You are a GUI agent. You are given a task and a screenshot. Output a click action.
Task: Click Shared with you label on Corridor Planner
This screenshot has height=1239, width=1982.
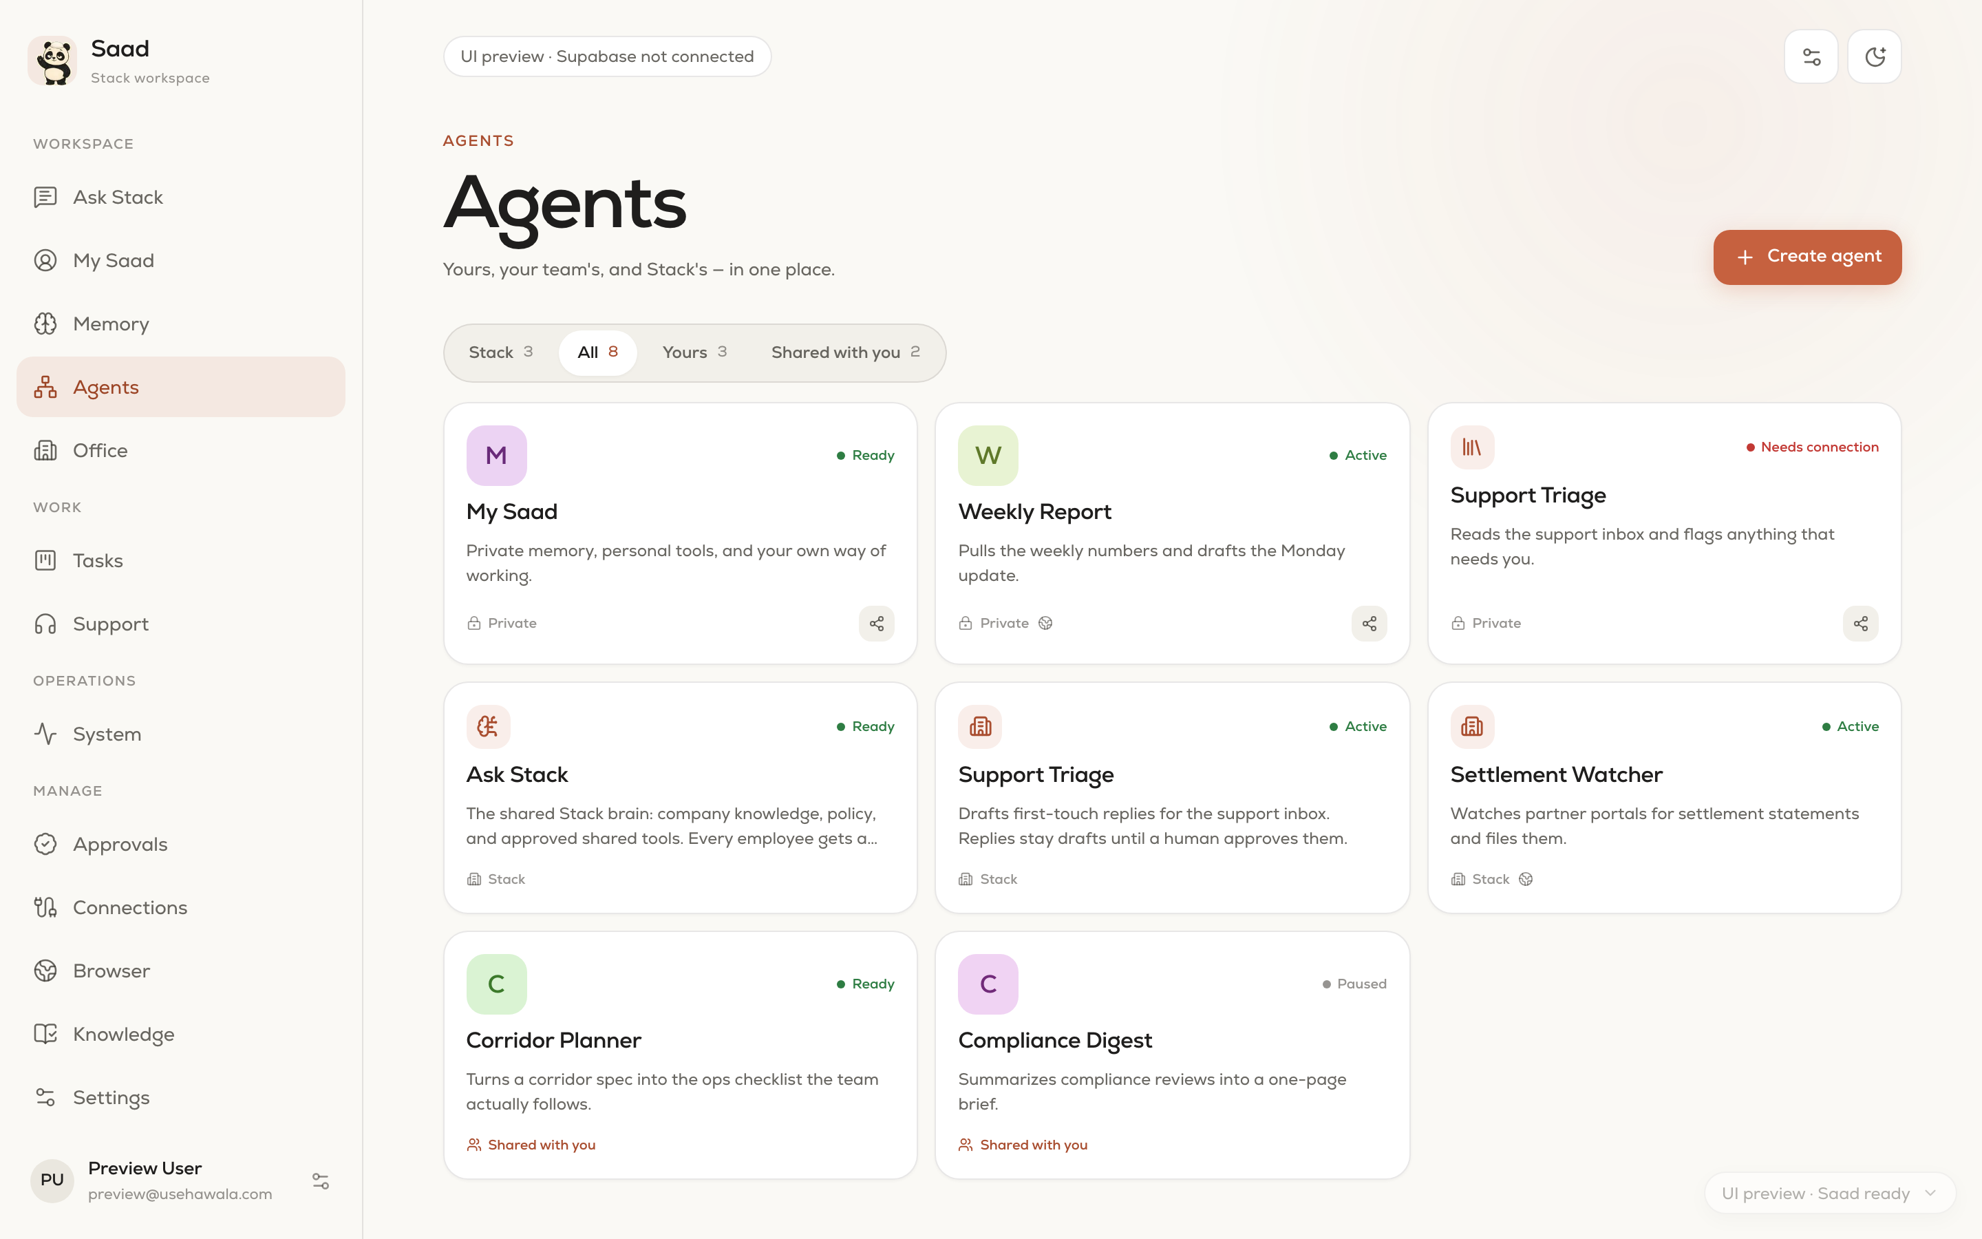[x=531, y=1145]
